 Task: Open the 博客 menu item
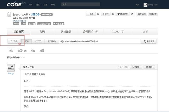(38, 5)
